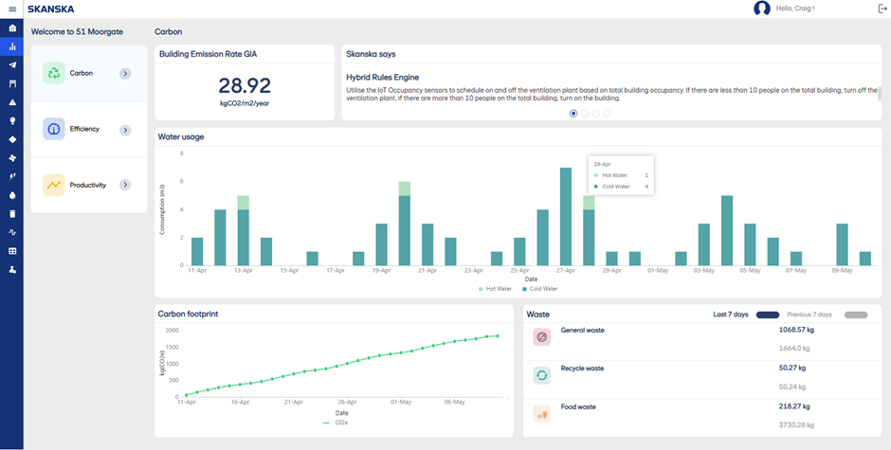Viewport: 891px width, 450px height.
Task: Click the Welcome to 51 Moorgate title
Action: pos(77,32)
